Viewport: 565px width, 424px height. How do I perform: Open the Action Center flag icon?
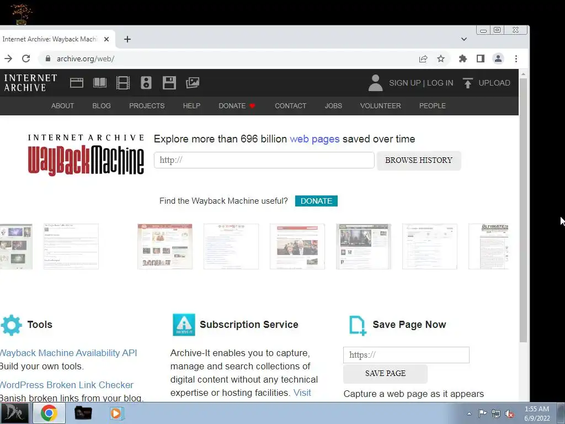click(x=482, y=414)
